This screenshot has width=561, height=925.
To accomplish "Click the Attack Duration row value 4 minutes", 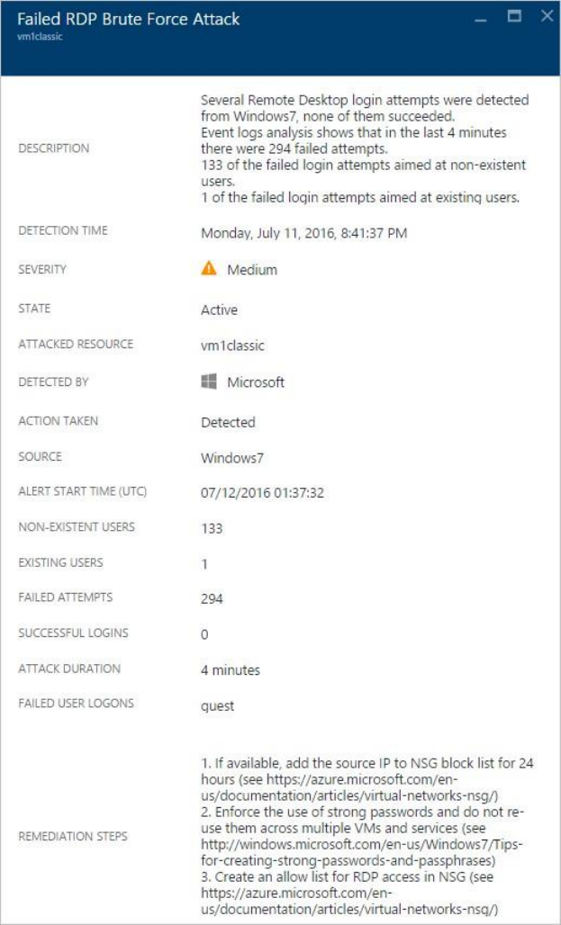I will point(230,670).
